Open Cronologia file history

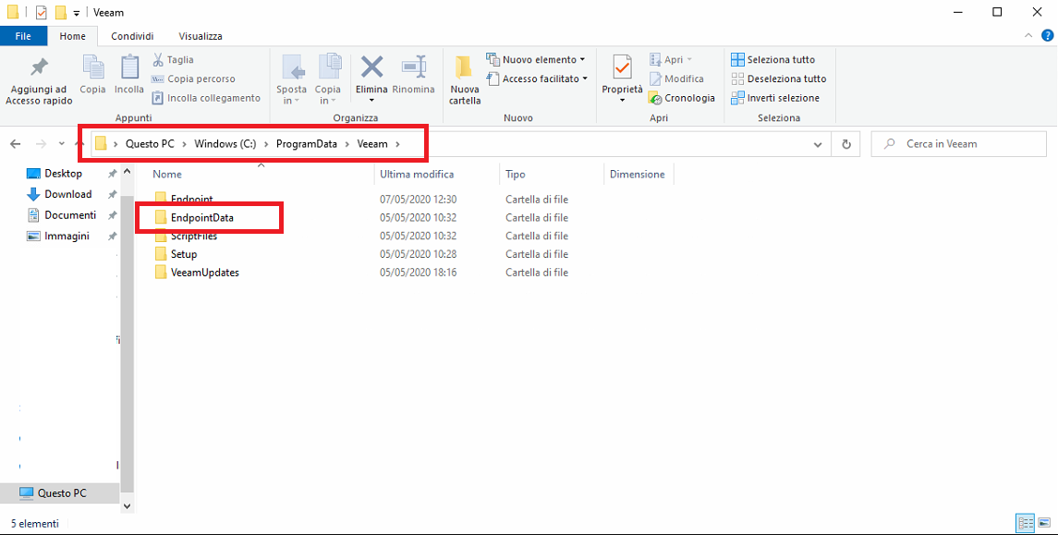click(682, 98)
